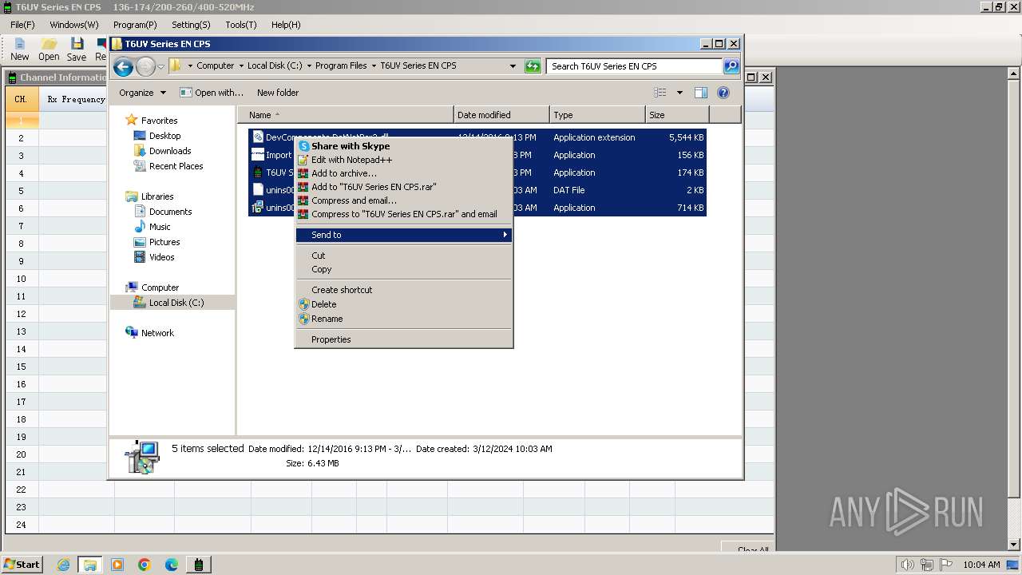1022x575 pixels.
Task: Launch Edge from the taskbar
Action: pyautogui.click(x=172, y=565)
